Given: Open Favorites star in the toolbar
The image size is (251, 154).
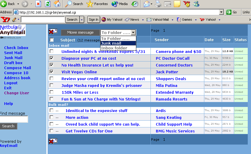Looking at the screenshot, I should point(90,4).
